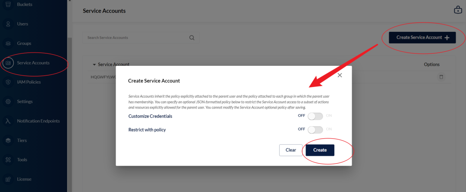
Task: Click the Clear button
Action: point(291,150)
